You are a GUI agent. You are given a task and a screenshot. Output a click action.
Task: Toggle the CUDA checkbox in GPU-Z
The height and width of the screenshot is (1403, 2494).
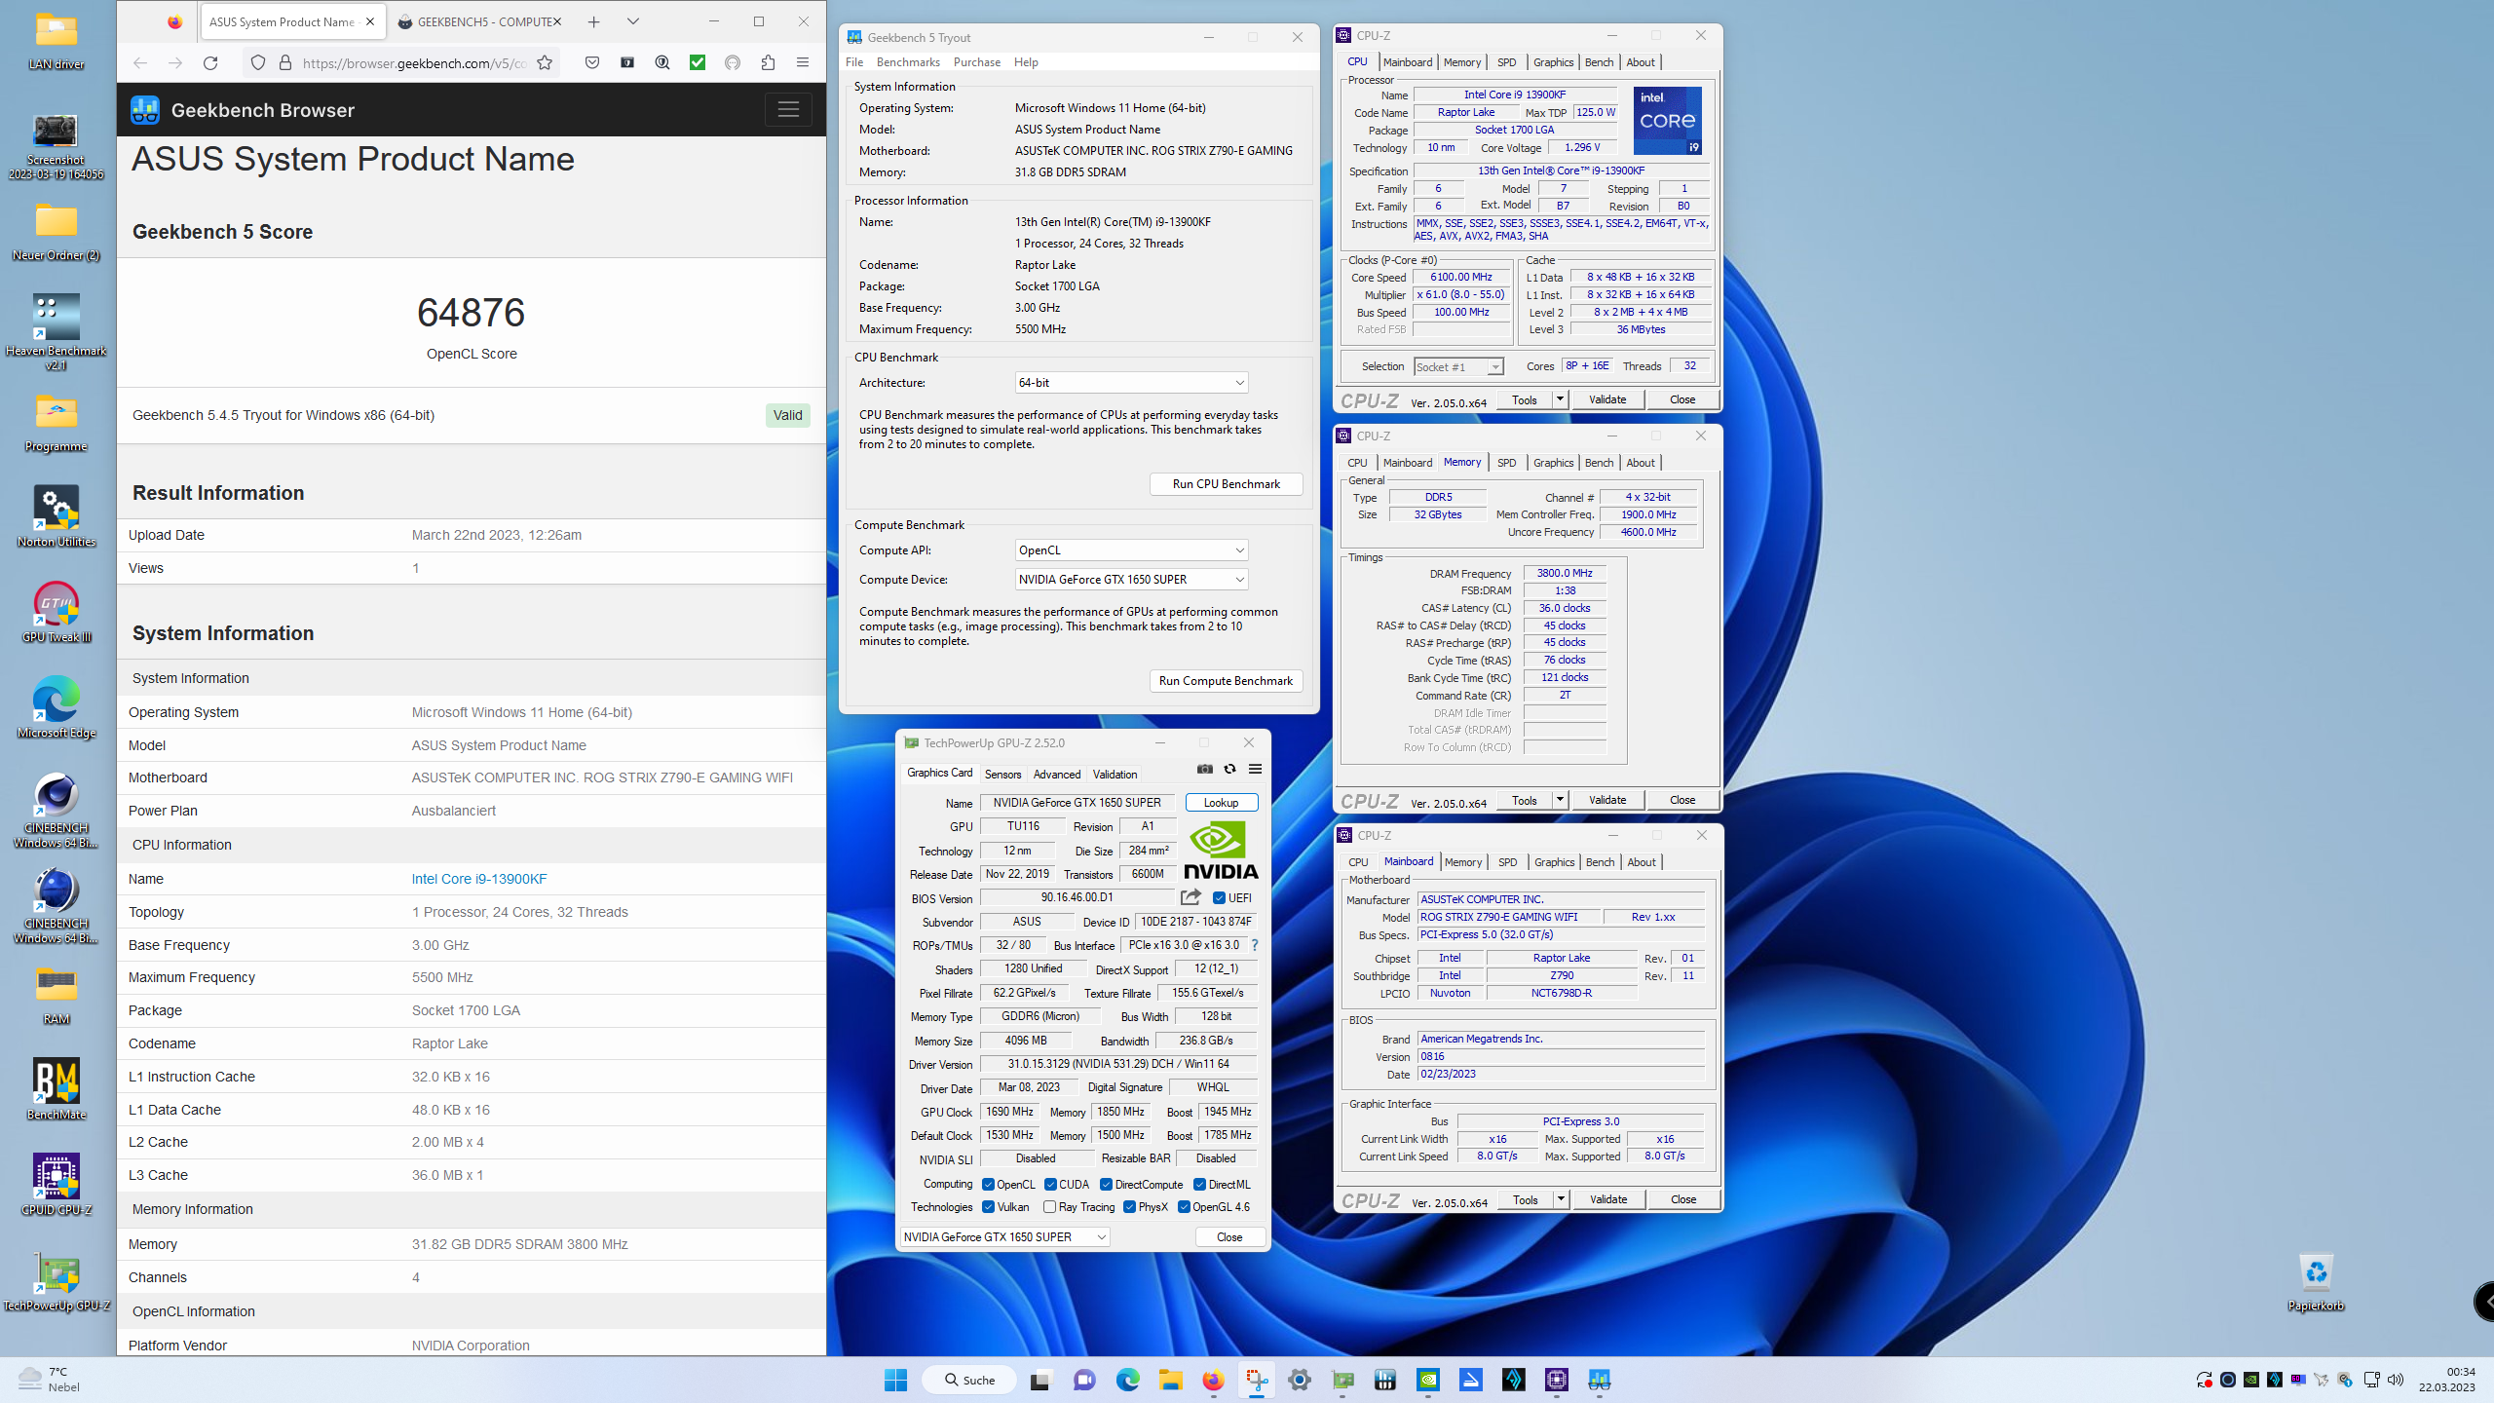pos(1050,1184)
